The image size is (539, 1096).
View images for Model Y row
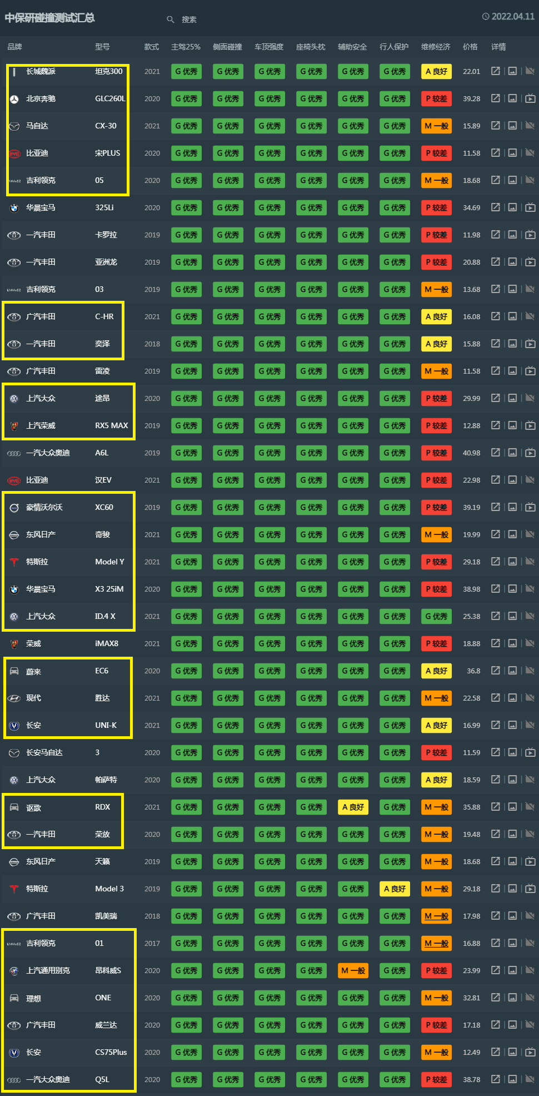pos(512,562)
